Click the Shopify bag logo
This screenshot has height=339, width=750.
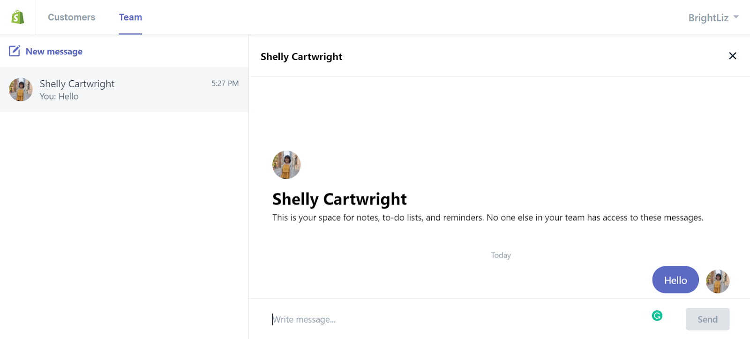[x=18, y=17]
